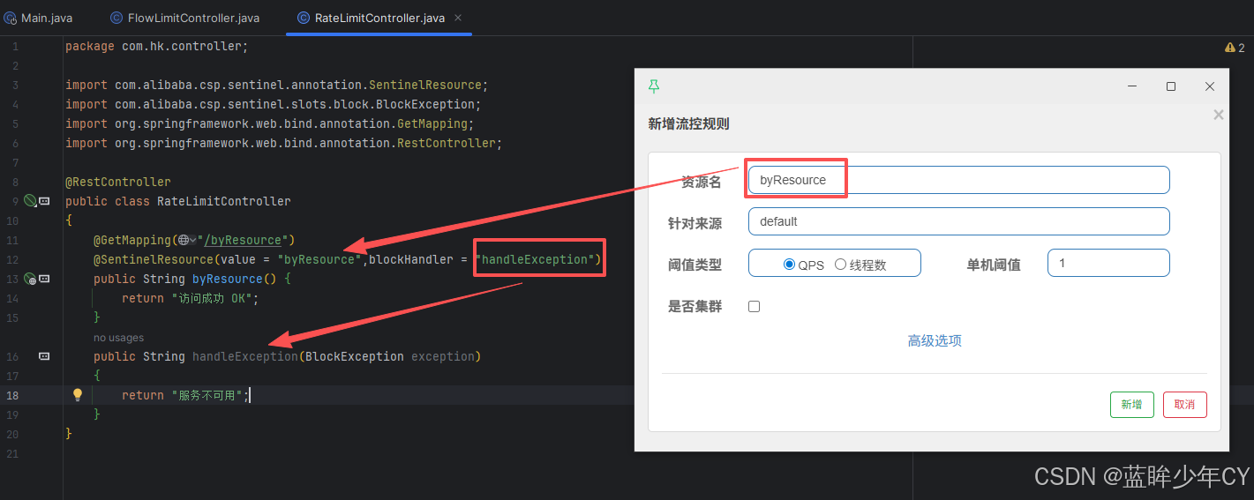This screenshot has height=500, width=1254.
Task: Click the comment-fold gutter icon on line 9
Action: point(44,201)
